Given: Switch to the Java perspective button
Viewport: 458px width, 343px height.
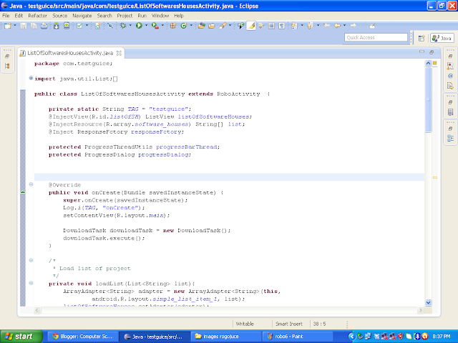Looking at the screenshot, I should click(x=442, y=38).
